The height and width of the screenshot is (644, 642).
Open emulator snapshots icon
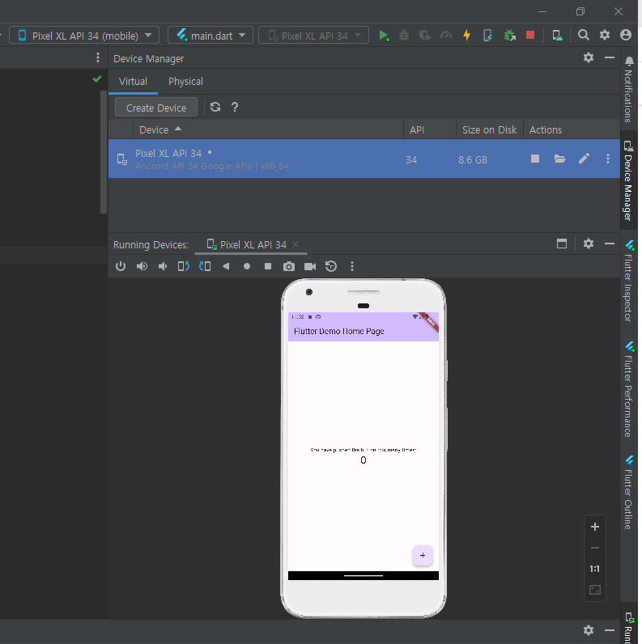coord(331,266)
